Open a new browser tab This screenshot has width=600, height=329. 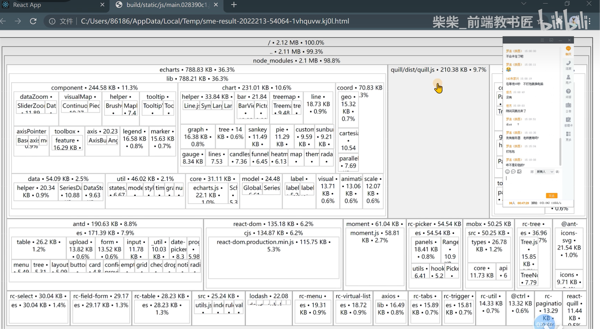pos(234,5)
